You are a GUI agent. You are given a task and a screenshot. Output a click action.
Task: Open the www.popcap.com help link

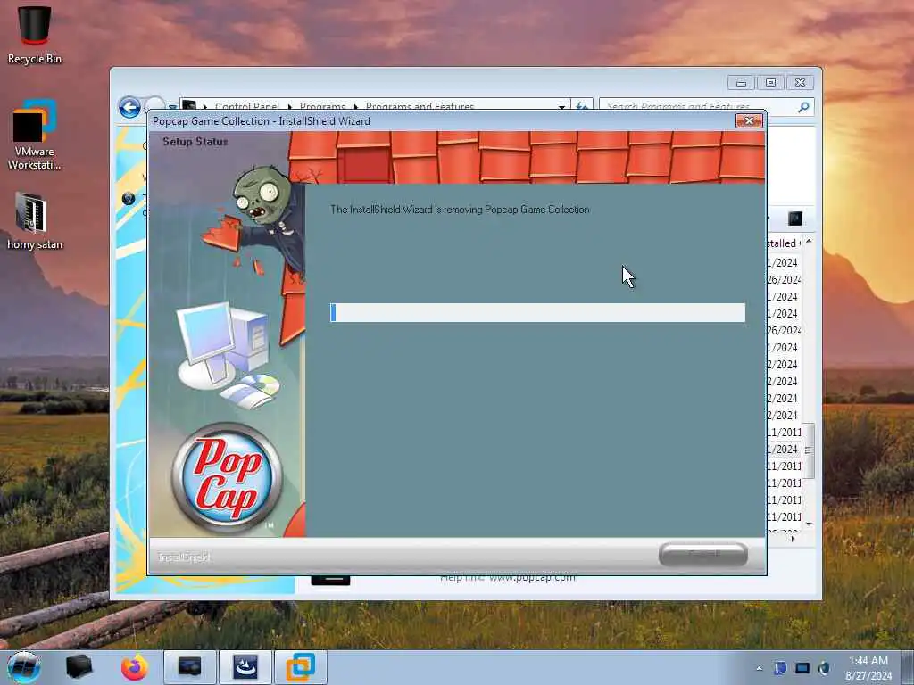(x=532, y=578)
